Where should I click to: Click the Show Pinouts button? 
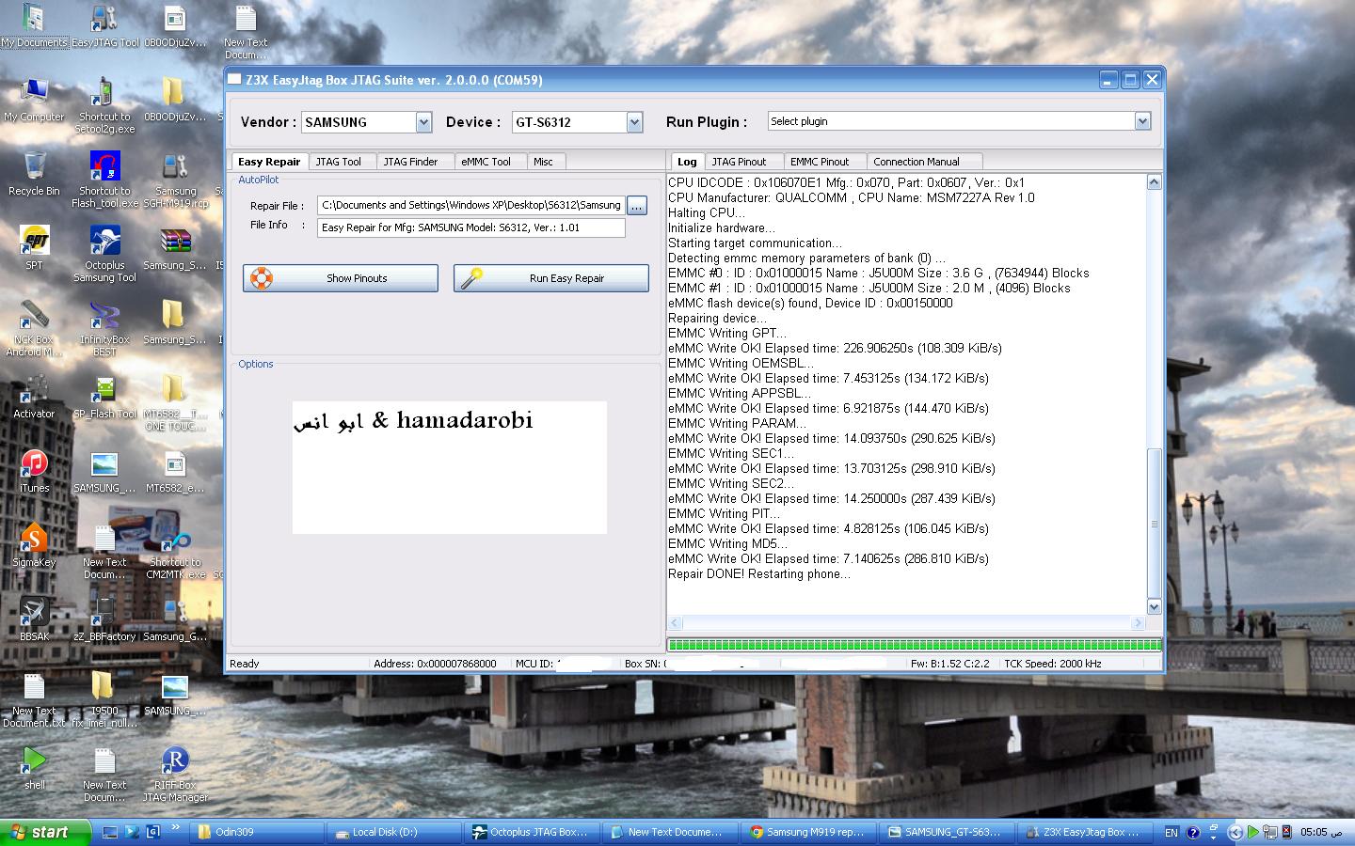point(341,278)
